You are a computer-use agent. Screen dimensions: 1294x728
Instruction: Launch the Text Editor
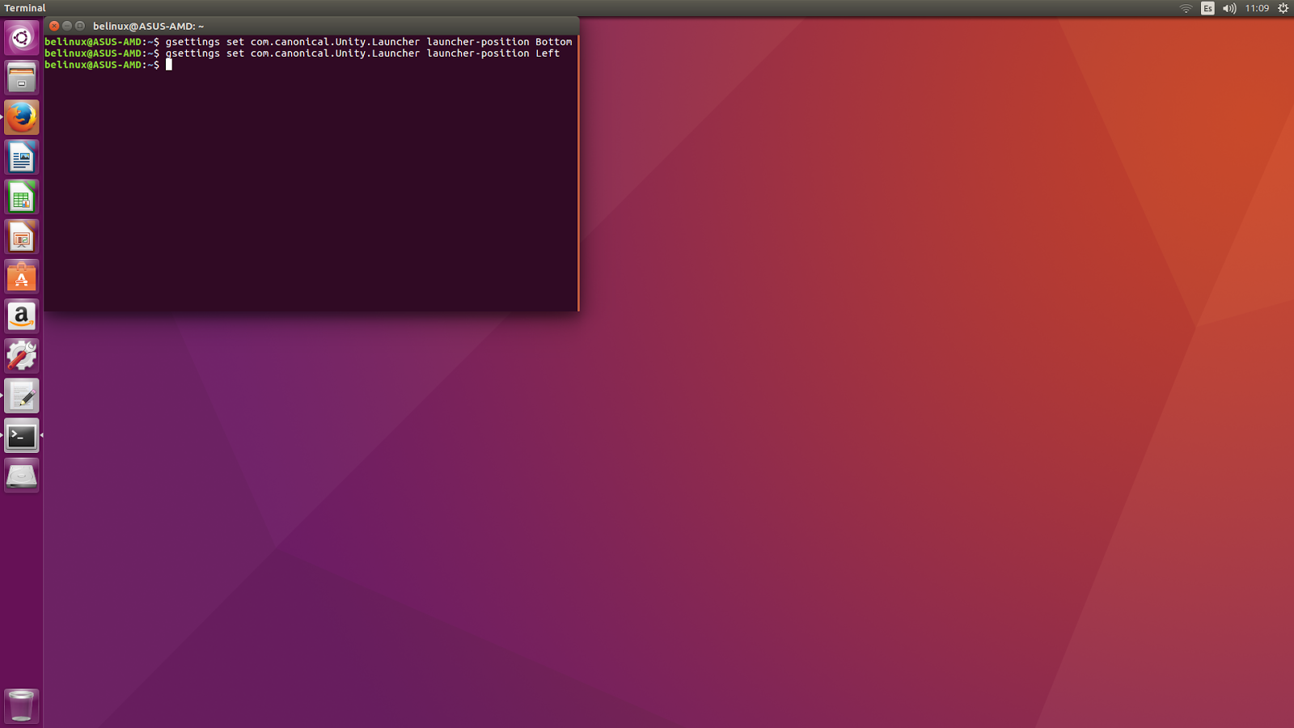21,396
